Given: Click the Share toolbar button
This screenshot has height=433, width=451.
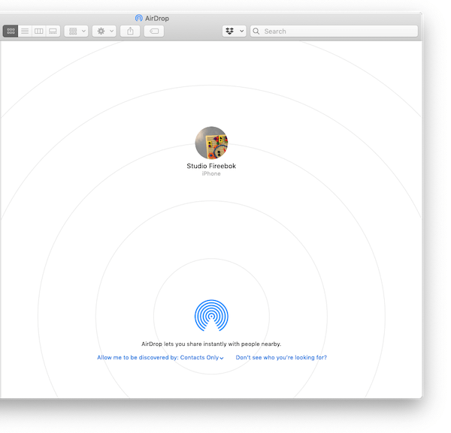Looking at the screenshot, I should 130,31.
